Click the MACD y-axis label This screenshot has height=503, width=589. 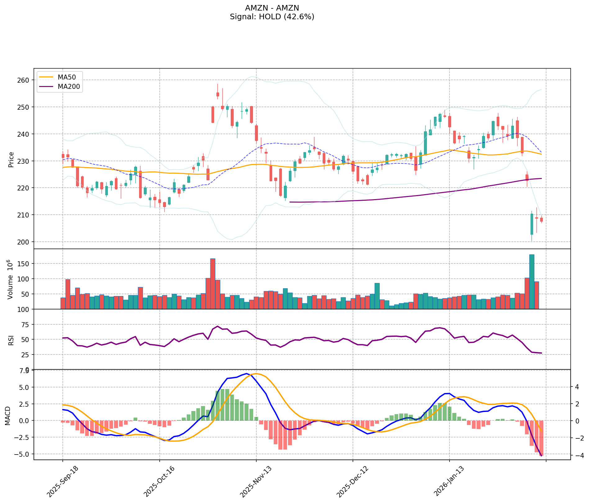[x=8, y=416]
